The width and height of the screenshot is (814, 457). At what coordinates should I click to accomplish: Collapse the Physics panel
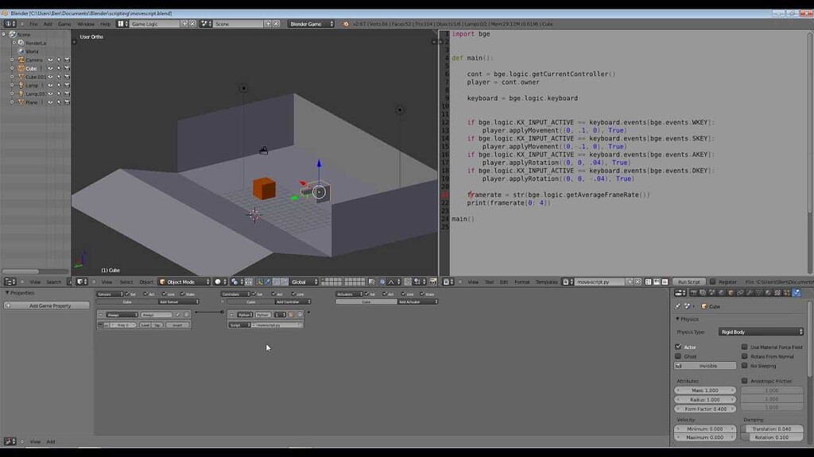[x=677, y=319]
